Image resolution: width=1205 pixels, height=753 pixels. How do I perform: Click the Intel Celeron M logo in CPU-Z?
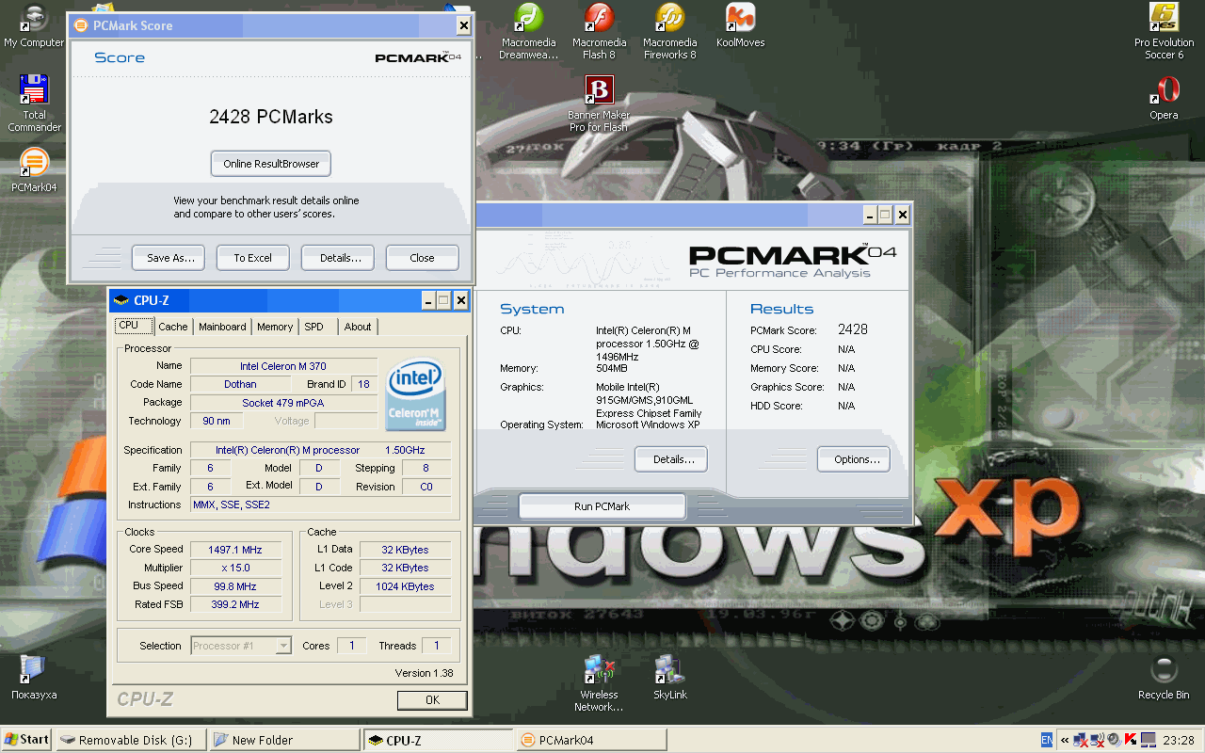click(x=415, y=393)
